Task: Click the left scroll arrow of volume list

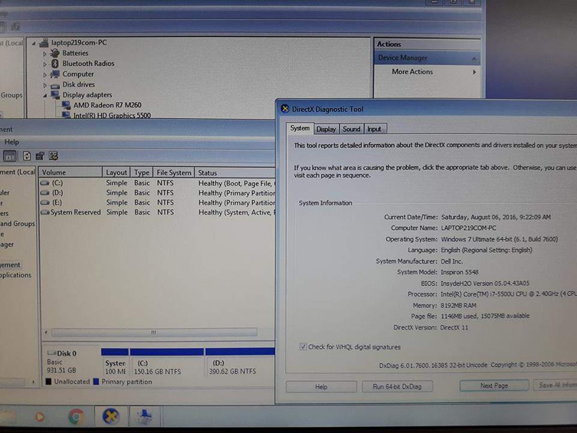Action: coord(46,333)
